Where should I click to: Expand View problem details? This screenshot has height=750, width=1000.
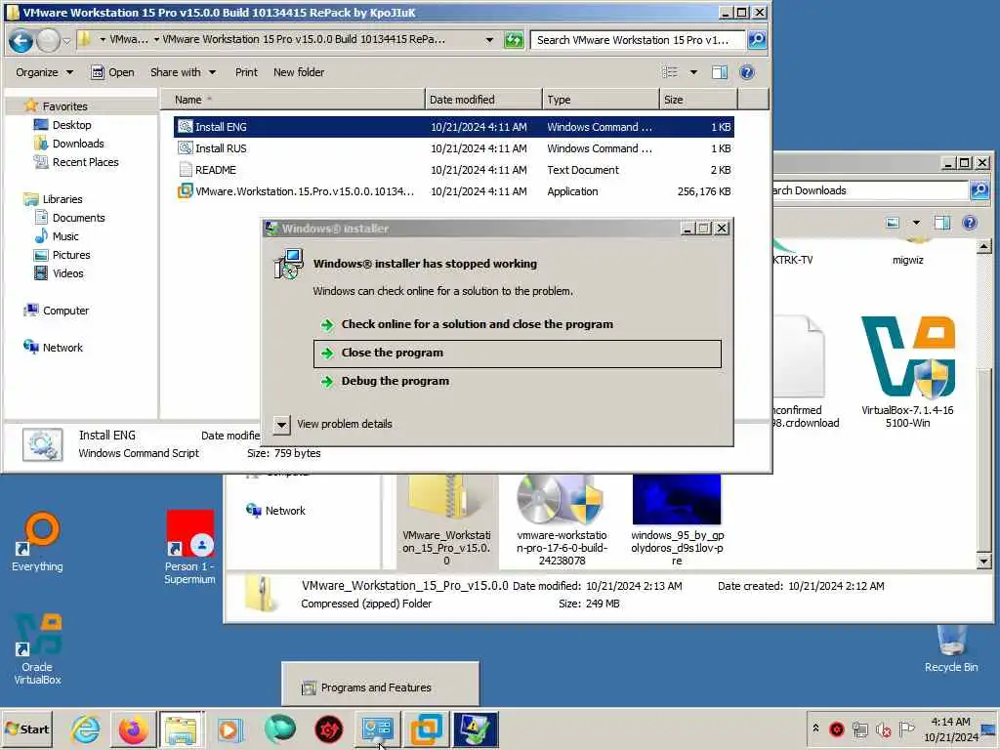[333, 424]
